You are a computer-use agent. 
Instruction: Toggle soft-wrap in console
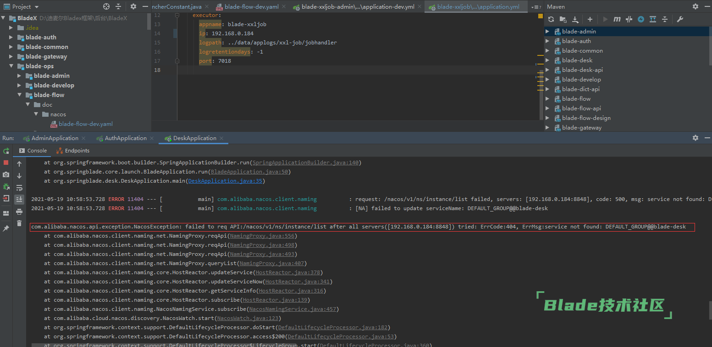(19, 187)
